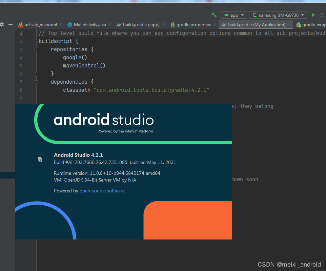The height and width of the screenshot is (271, 326).
Task: Run the app with the green play button
Action: (313, 15)
